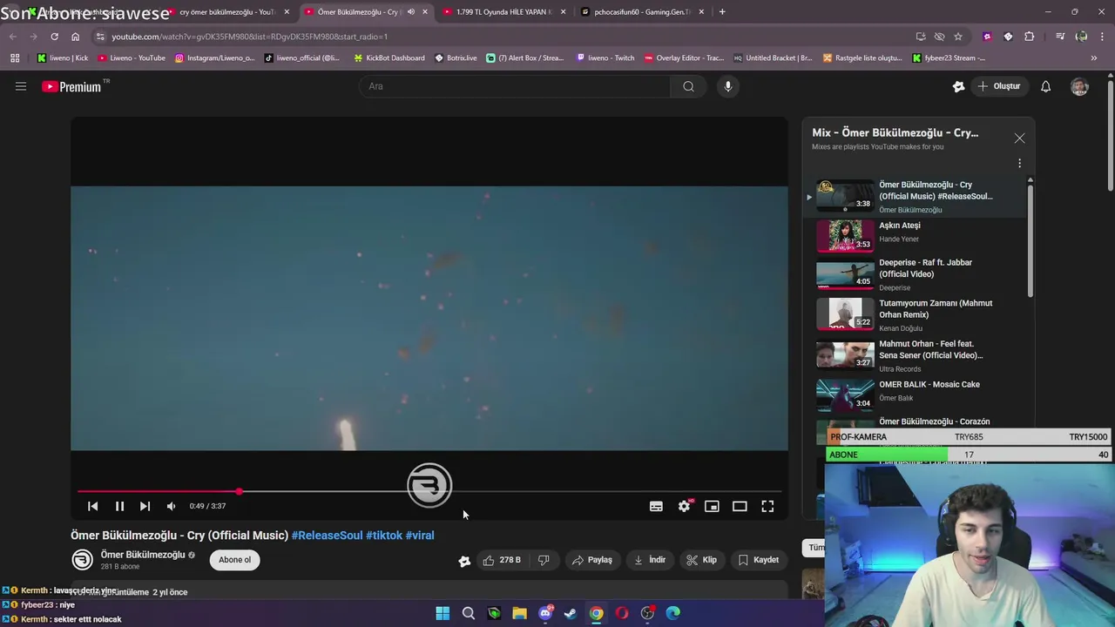The height and width of the screenshot is (627, 1115).
Task: Open the #ReleaseSoul hashtag link
Action: 327,536
